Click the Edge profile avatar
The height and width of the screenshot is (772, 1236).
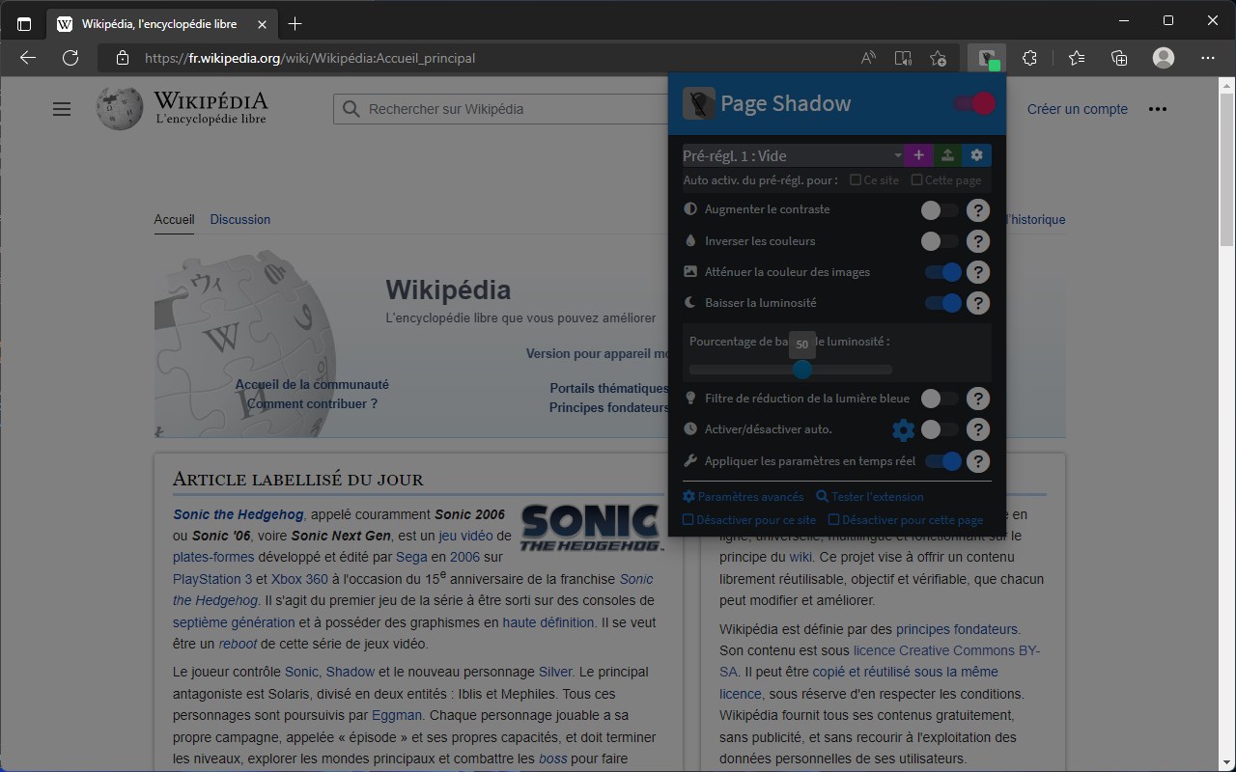point(1164,58)
